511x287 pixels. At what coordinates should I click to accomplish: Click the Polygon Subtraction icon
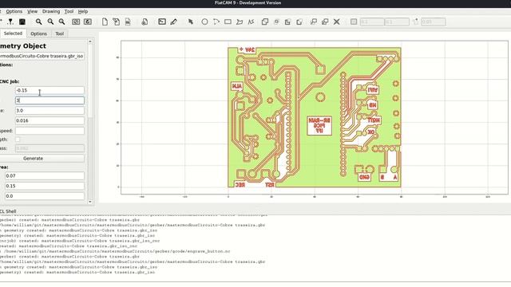(x=287, y=22)
